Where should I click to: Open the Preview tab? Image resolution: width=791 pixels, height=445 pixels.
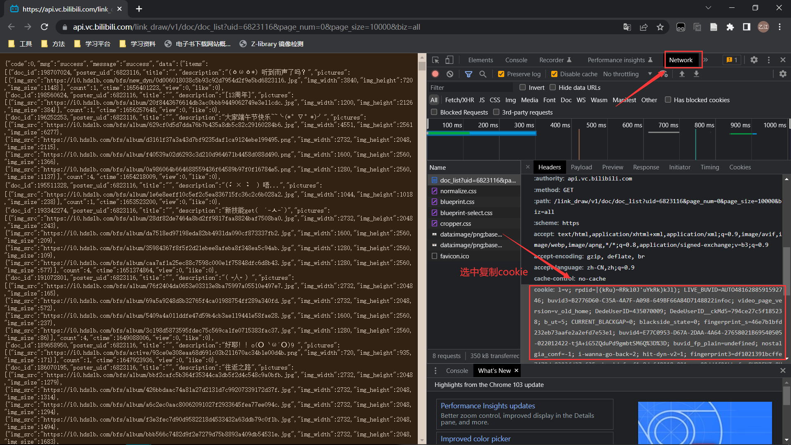click(613, 167)
